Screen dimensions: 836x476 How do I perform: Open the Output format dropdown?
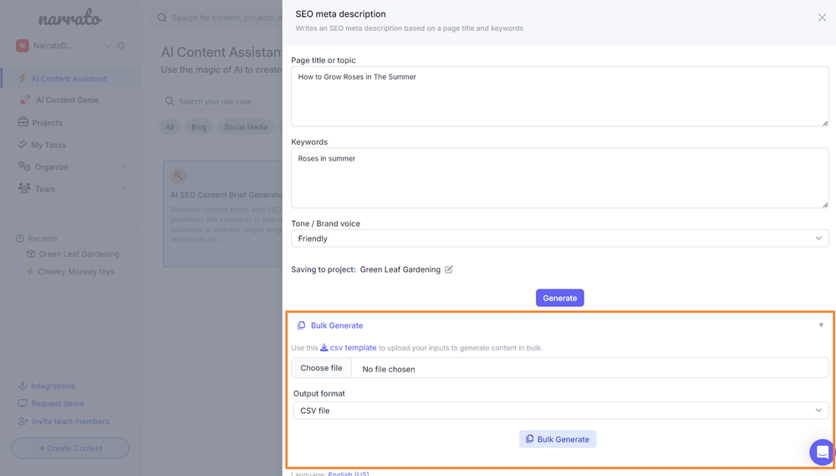coord(561,411)
